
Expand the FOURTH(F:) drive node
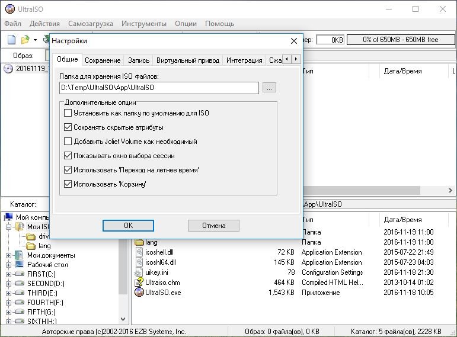(x=8, y=303)
